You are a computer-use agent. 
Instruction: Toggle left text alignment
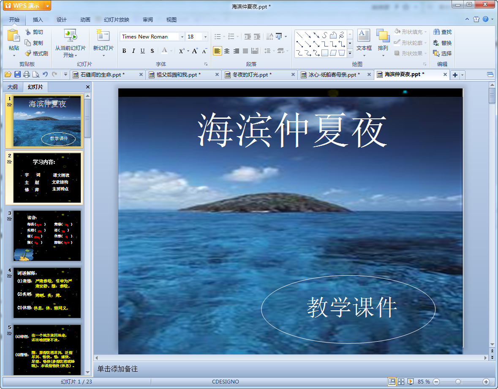pos(217,51)
